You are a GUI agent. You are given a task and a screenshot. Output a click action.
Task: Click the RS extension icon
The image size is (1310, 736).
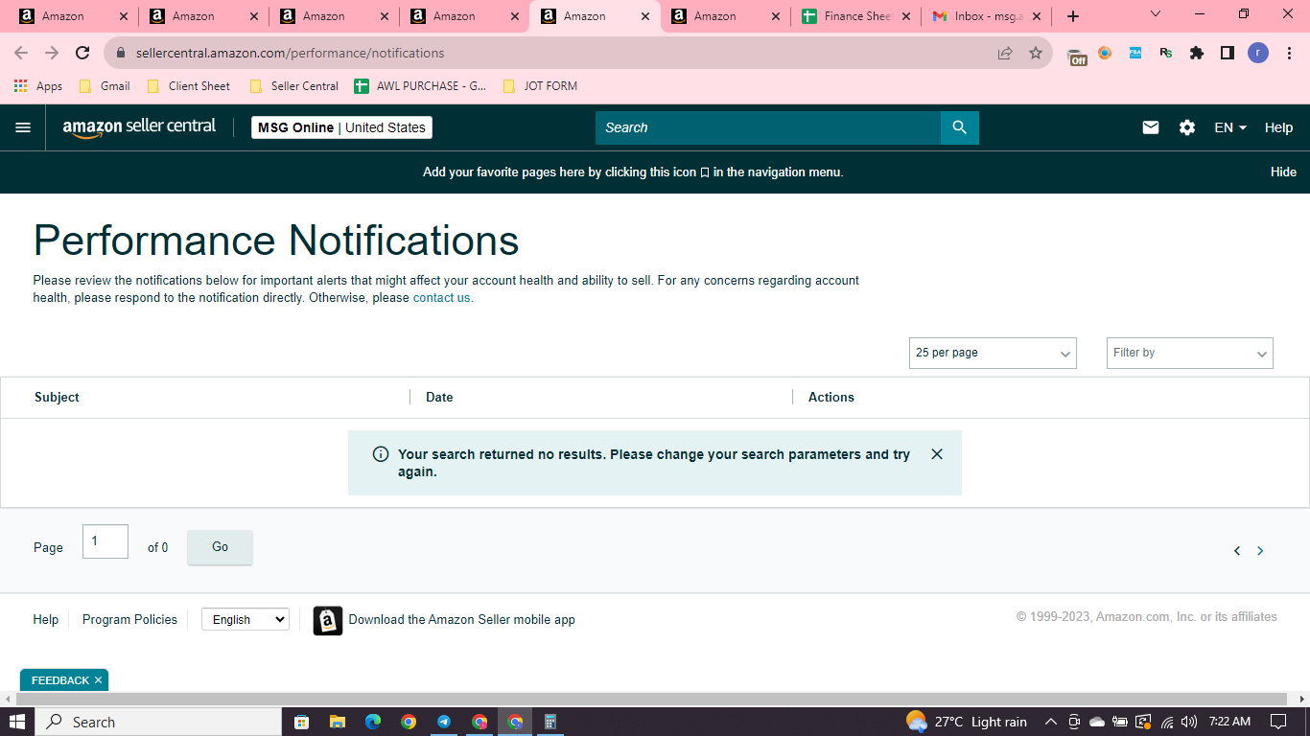coord(1166,53)
